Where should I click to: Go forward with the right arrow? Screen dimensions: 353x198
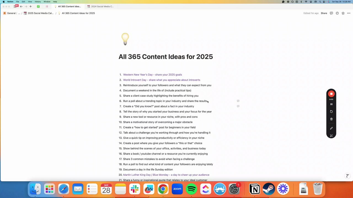26,6
